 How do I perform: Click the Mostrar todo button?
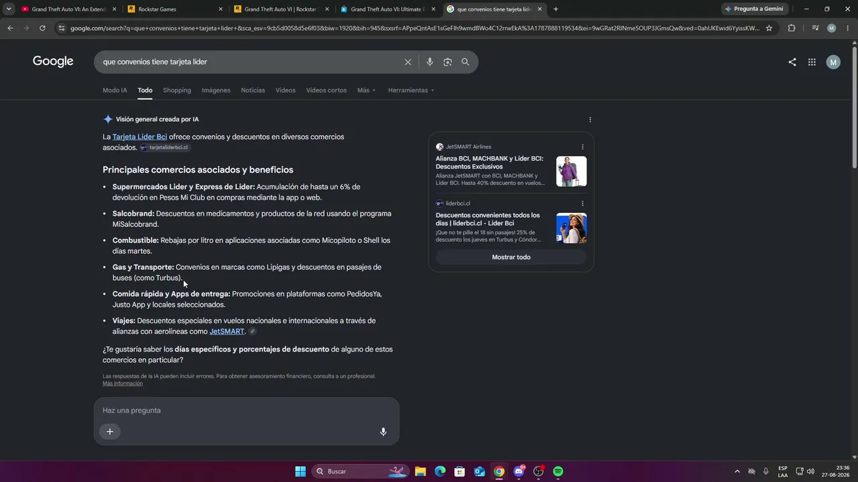coord(511,257)
